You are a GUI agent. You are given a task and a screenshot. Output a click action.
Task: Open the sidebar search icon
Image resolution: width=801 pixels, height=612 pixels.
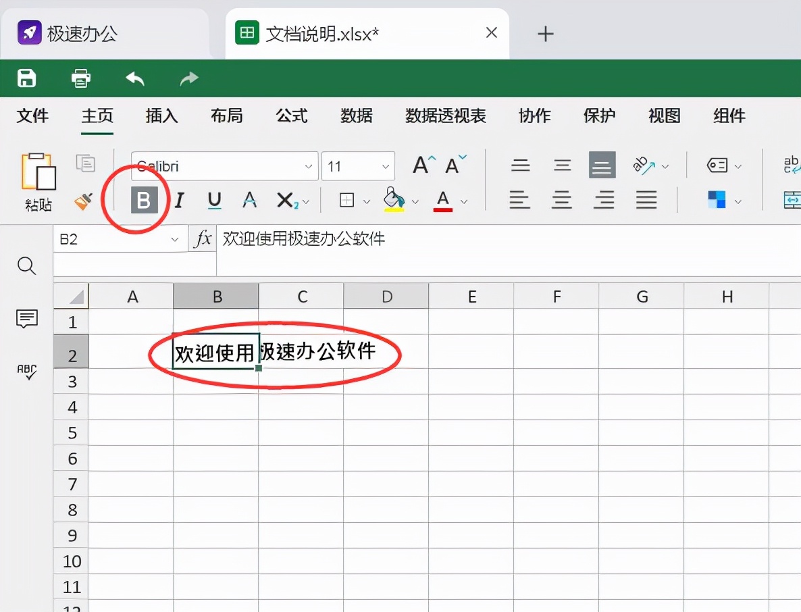[26, 266]
